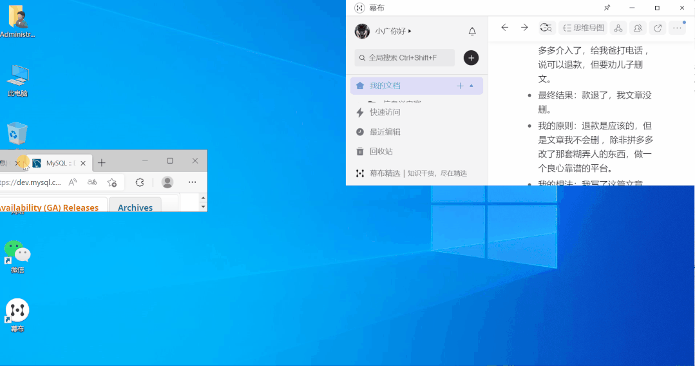This screenshot has width=695, height=366.
Task: Click the user avatar in 幕布
Action: coord(362,31)
